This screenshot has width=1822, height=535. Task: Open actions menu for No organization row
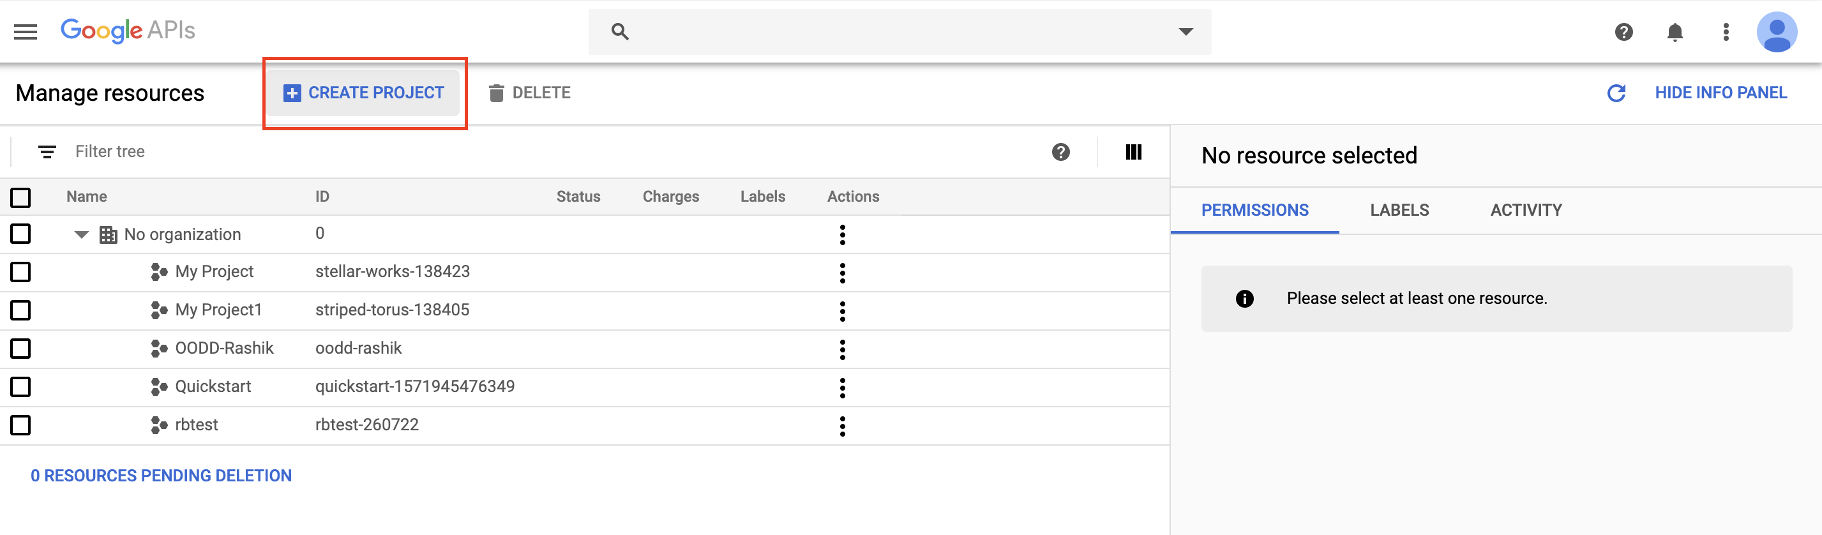tap(841, 234)
